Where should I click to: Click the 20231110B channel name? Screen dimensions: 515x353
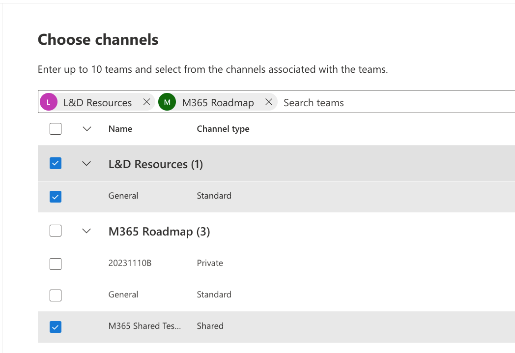130,263
